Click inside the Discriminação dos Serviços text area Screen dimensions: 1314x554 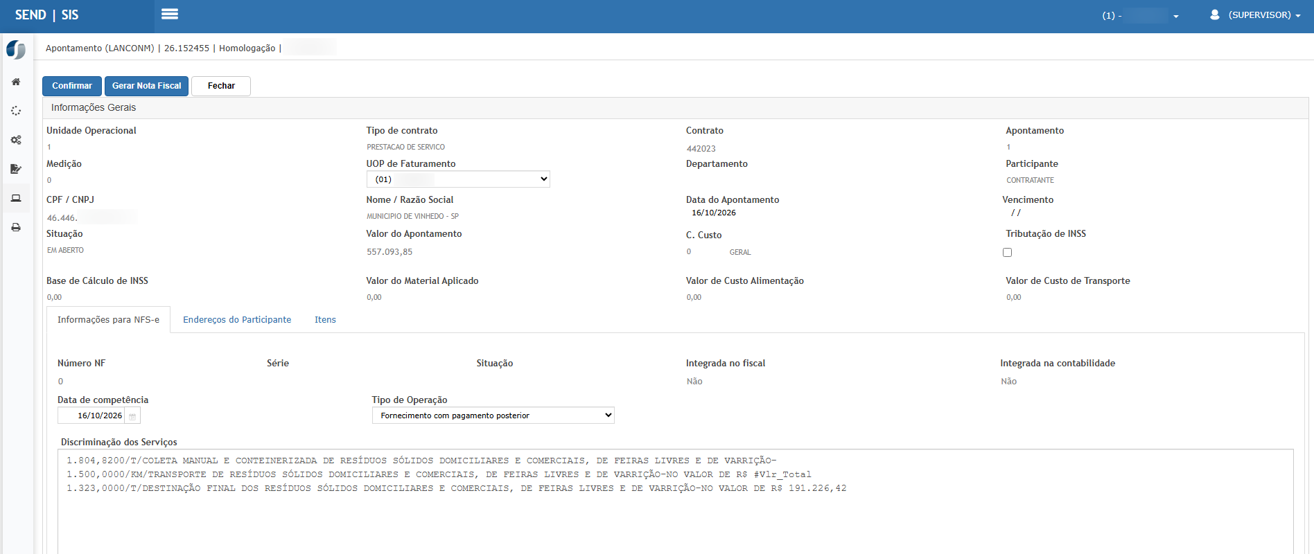click(676, 501)
